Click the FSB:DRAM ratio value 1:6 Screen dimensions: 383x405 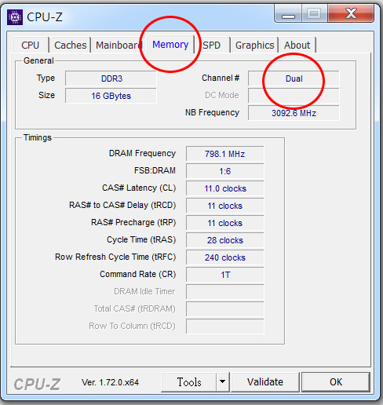[225, 171]
